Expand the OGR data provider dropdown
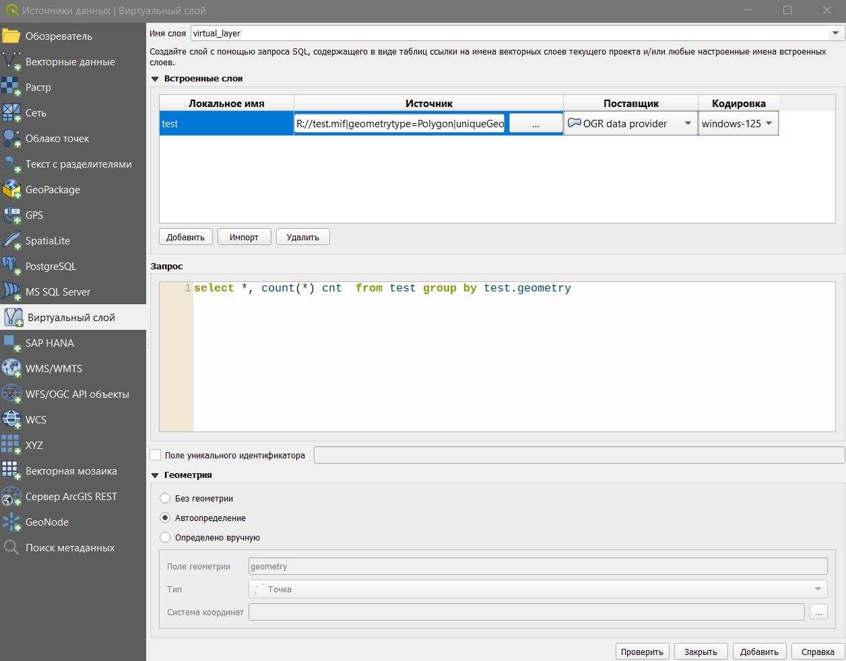Screen dimensions: 846x661 pos(688,124)
